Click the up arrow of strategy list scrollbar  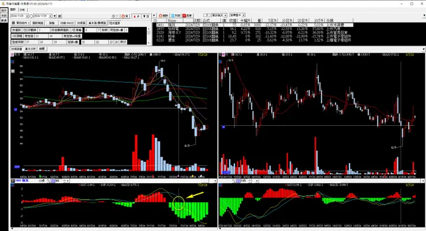[149, 29]
